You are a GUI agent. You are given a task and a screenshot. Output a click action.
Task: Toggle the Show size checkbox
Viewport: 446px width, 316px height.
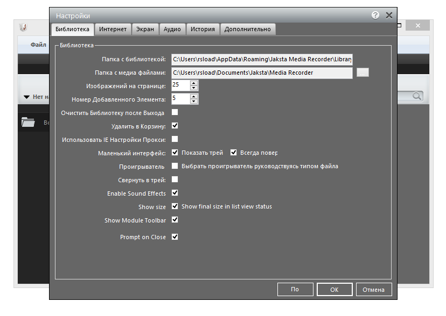pyautogui.click(x=175, y=206)
